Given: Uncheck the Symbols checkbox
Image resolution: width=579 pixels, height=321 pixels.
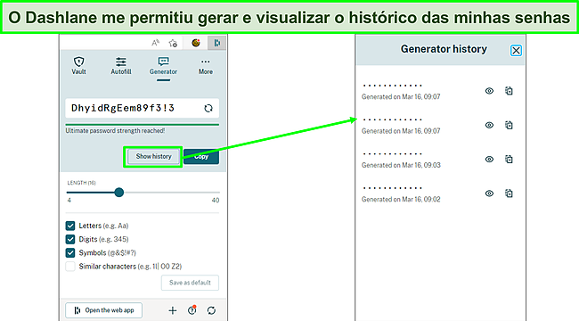Looking at the screenshot, I should pyautogui.click(x=70, y=253).
